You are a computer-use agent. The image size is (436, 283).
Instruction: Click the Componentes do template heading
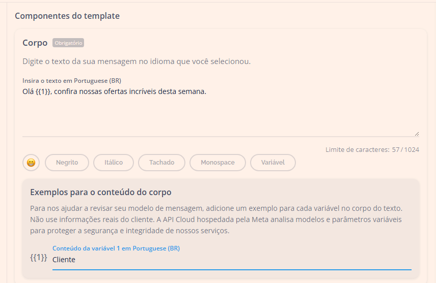click(67, 16)
